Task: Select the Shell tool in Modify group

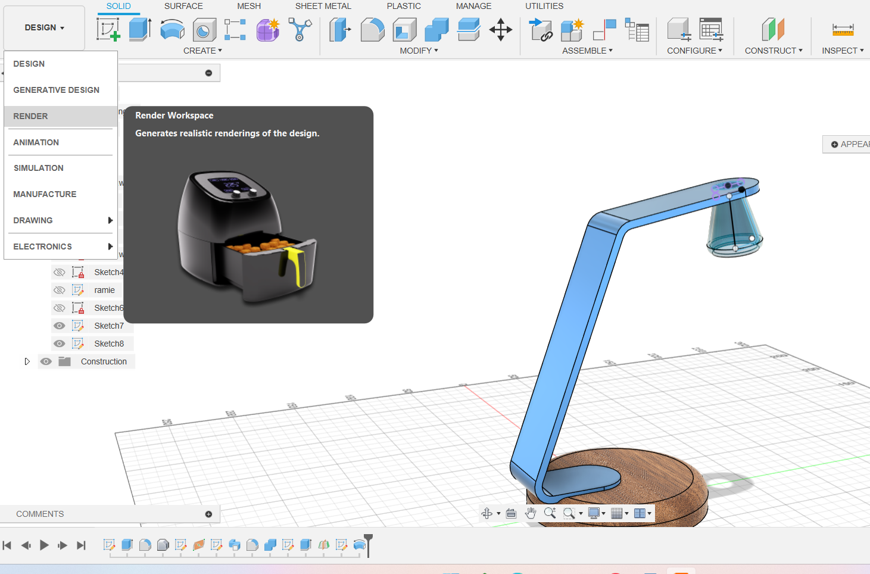Action: (x=404, y=29)
